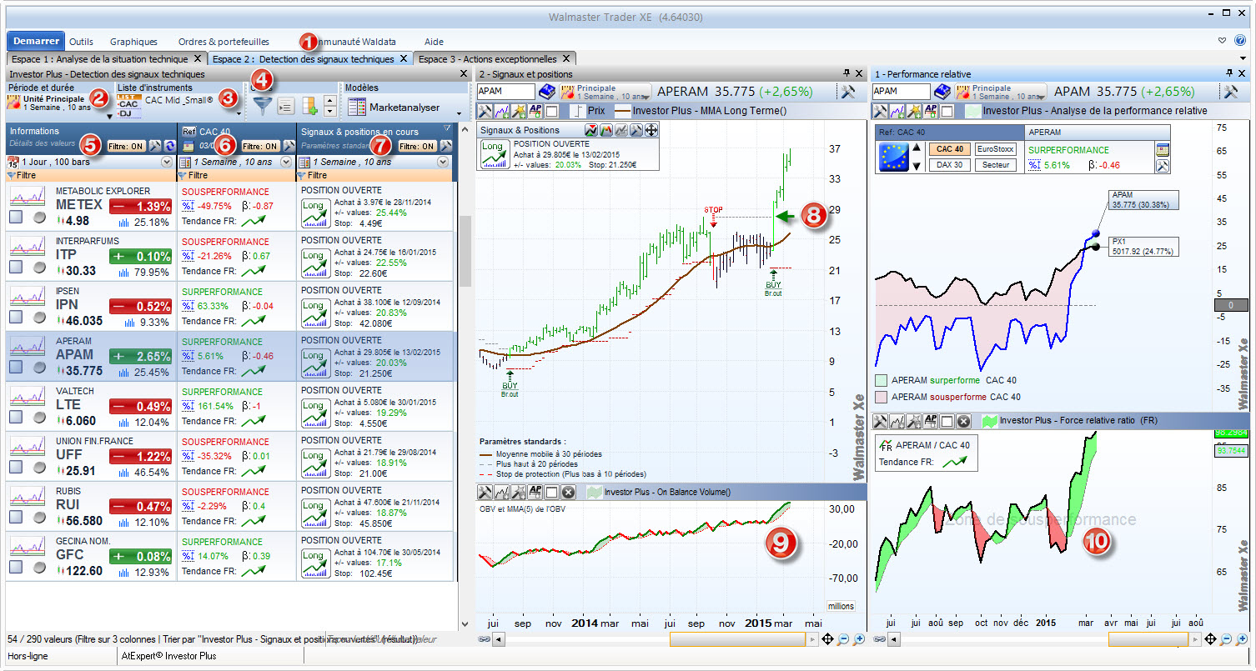The image size is (1256, 671).
Task: Click the AP icon in the Prix chart toolbar
Action: tap(534, 110)
